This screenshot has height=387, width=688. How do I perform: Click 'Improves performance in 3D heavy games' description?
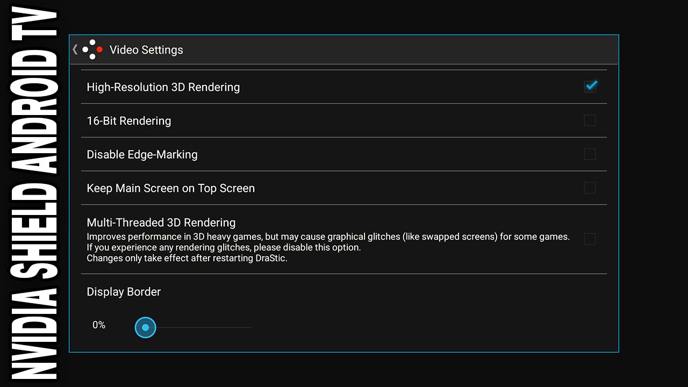328,236
